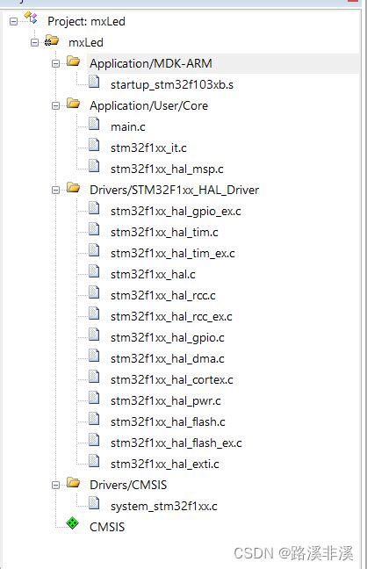The height and width of the screenshot is (569, 367).
Task: Click Drivers/CMSIS group folder icon
Action: coord(74,483)
